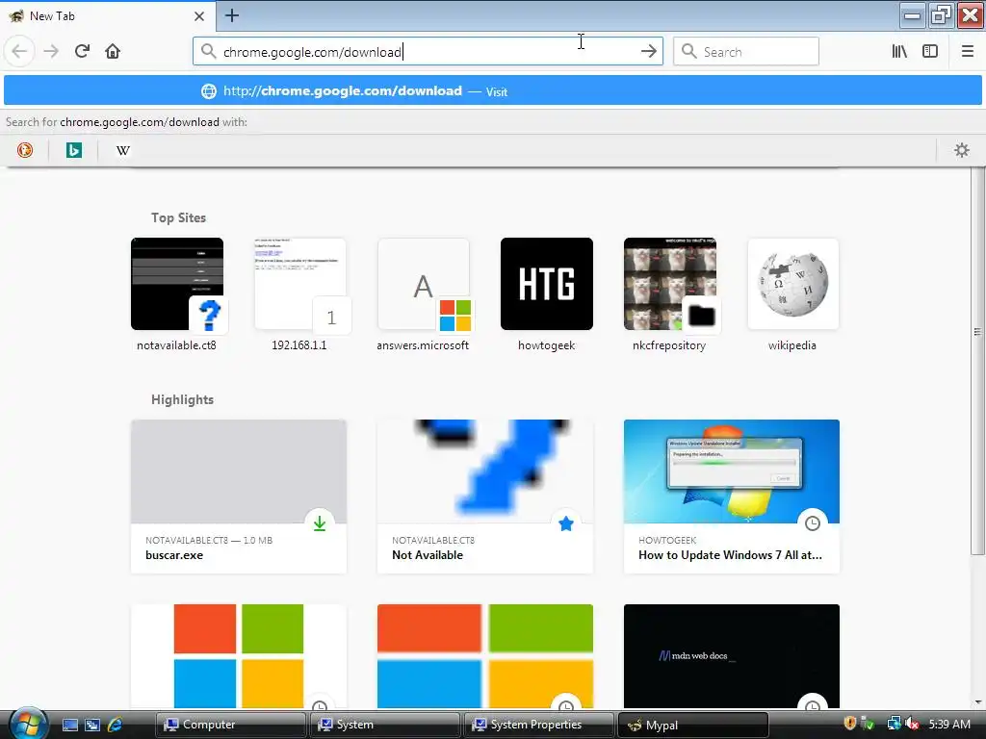Open the mdn web docs highlight card
The image size is (986, 739).
pyautogui.click(x=732, y=656)
